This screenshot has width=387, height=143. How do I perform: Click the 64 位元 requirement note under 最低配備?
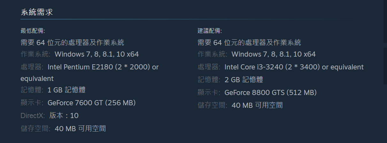pyautogui.click(x=72, y=43)
